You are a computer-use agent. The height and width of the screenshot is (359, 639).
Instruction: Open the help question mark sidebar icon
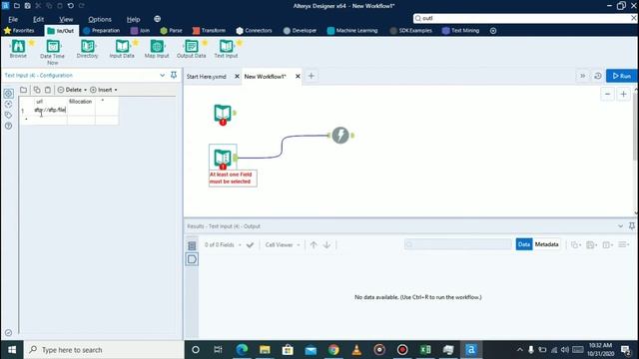coord(8,126)
